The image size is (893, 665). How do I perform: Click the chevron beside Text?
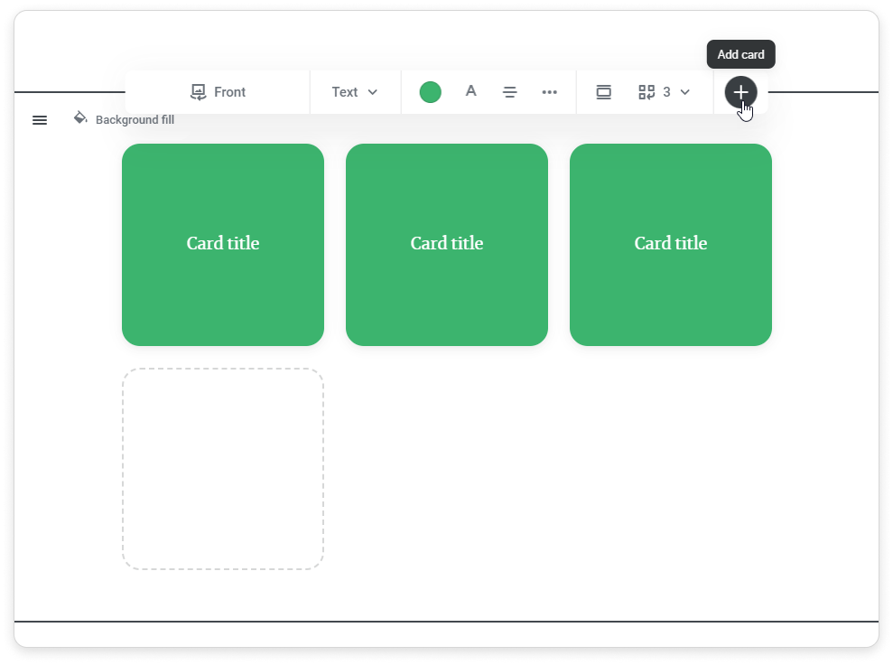point(373,92)
